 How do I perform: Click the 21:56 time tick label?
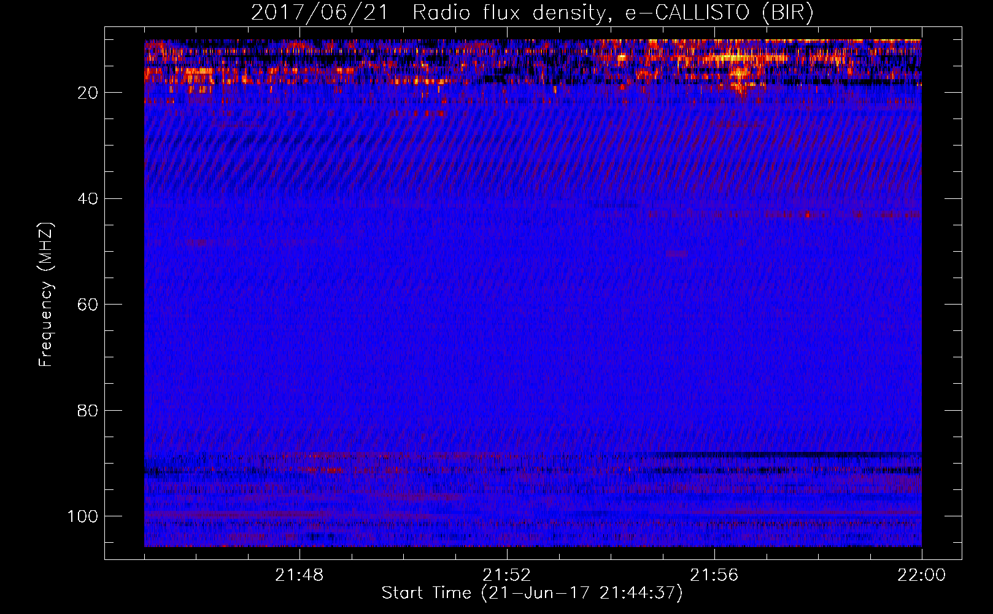714,575
